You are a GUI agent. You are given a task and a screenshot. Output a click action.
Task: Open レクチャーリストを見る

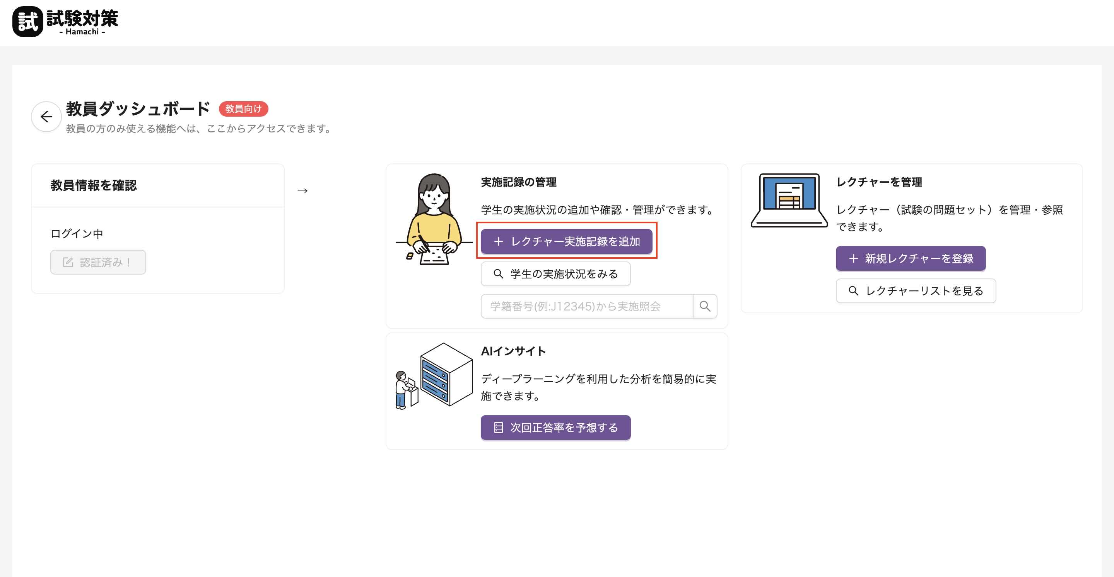point(916,291)
